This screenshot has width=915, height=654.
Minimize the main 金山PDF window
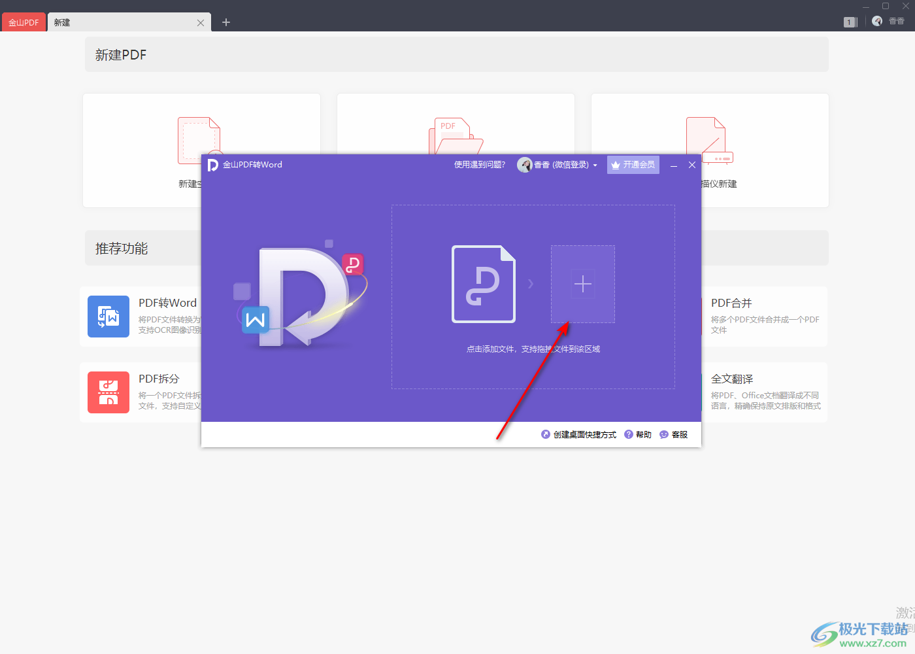tap(866, 6)
